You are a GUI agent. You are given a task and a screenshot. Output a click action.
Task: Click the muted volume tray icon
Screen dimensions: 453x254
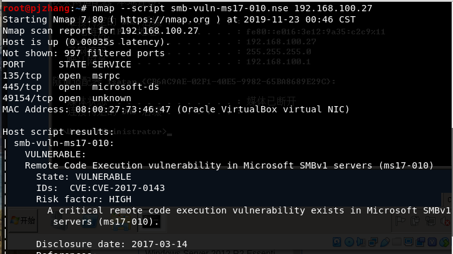point(445,221)
